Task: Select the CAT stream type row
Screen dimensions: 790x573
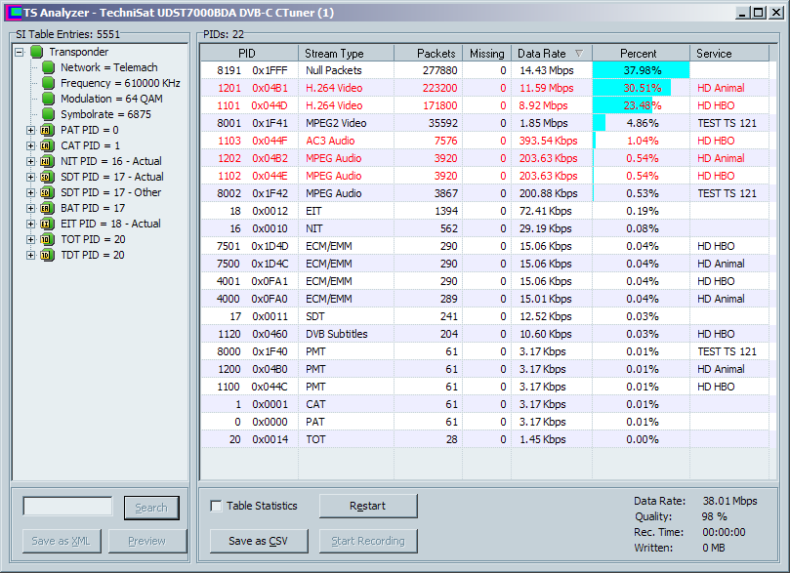Action: 484,404
